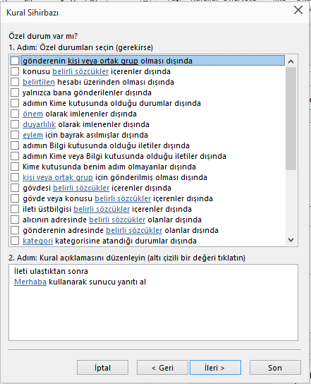The image size is (311, 384).
Task: Click 'önem' link in exceptions list
Action: coord(32,114)
